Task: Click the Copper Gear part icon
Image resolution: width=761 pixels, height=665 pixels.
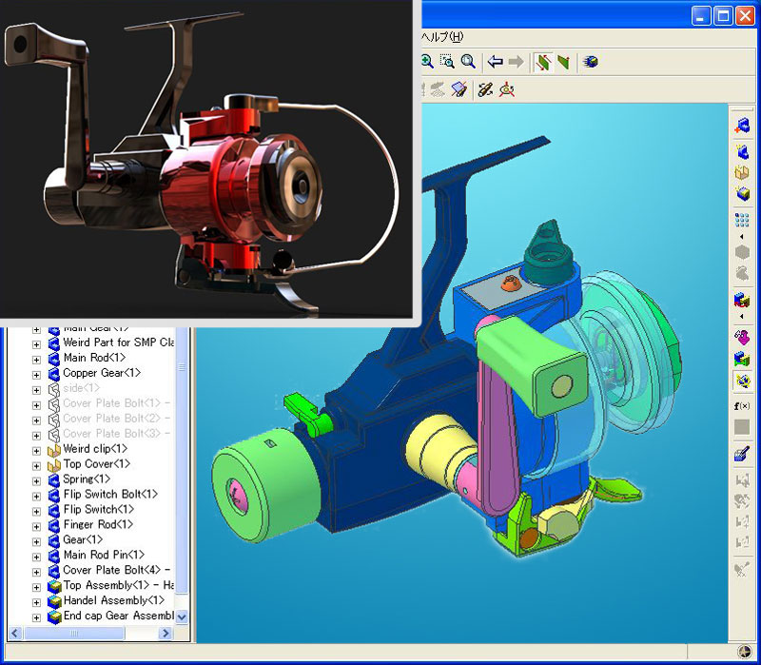Action: click(x=54, y=373)
